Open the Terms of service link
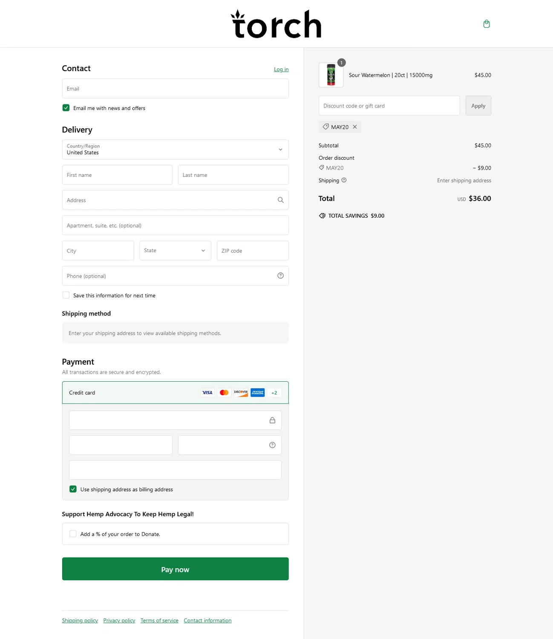 click(159, 621)
